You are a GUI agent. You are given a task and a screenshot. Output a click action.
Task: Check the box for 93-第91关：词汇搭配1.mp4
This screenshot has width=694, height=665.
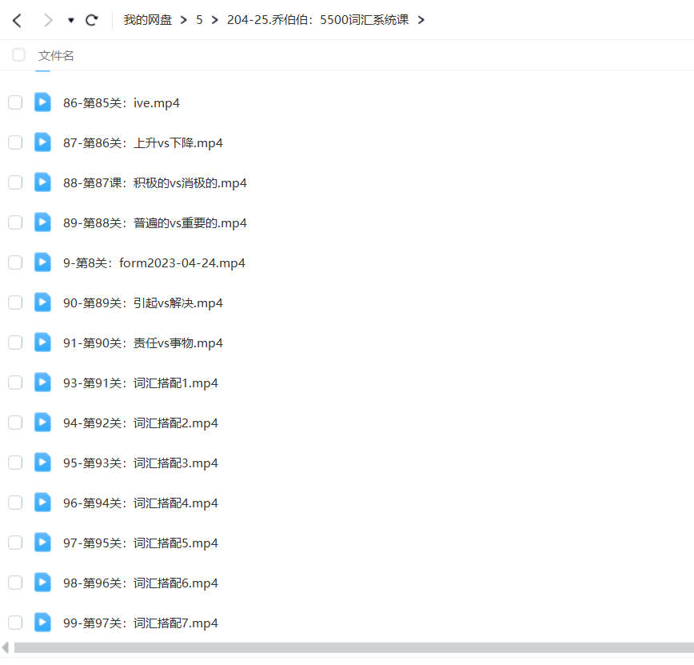click(15, 383)
